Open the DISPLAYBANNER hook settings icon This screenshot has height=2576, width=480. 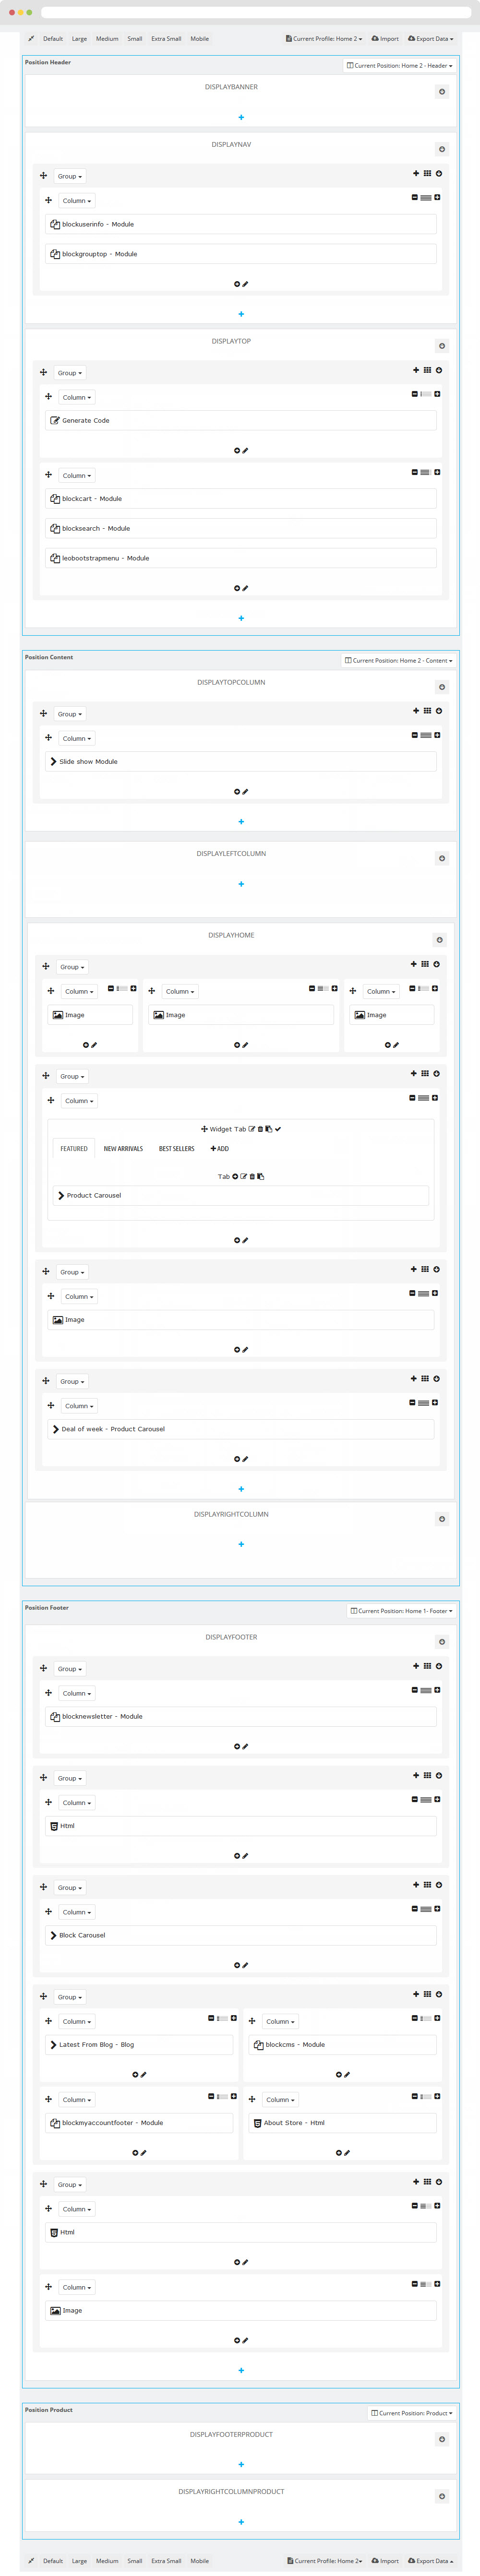pos(442,92)
